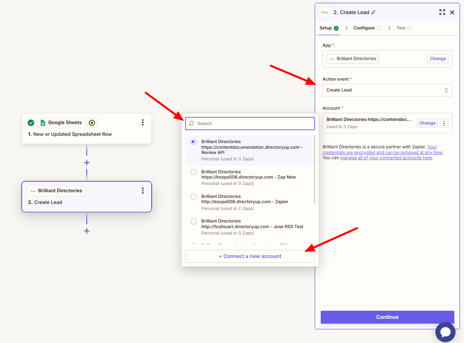Select the Create Lead step card

87,197
